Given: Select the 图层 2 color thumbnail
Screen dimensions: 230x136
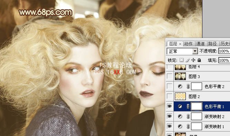Looking at the screenshot, I should [180, 96].
